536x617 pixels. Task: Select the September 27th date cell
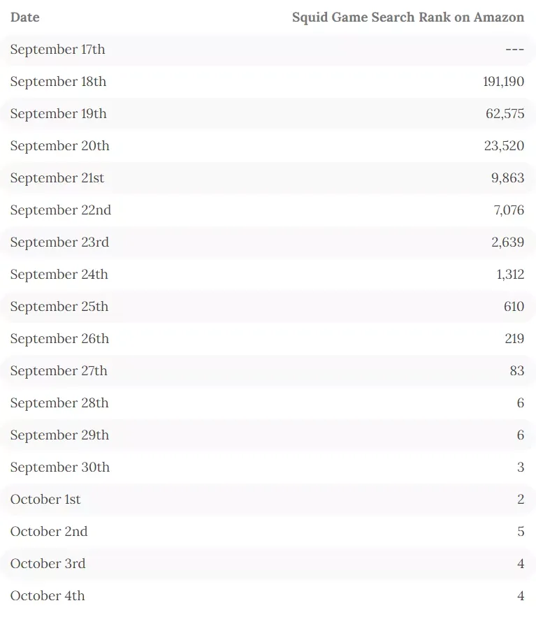pos(59,371)
